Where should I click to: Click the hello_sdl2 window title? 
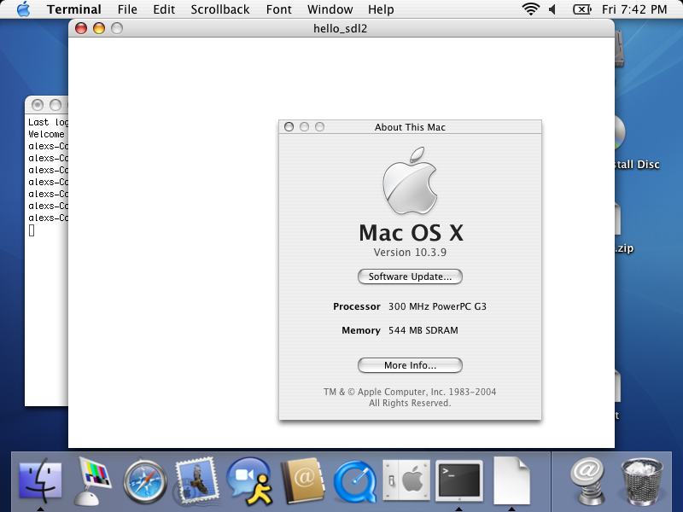point(340,29)
